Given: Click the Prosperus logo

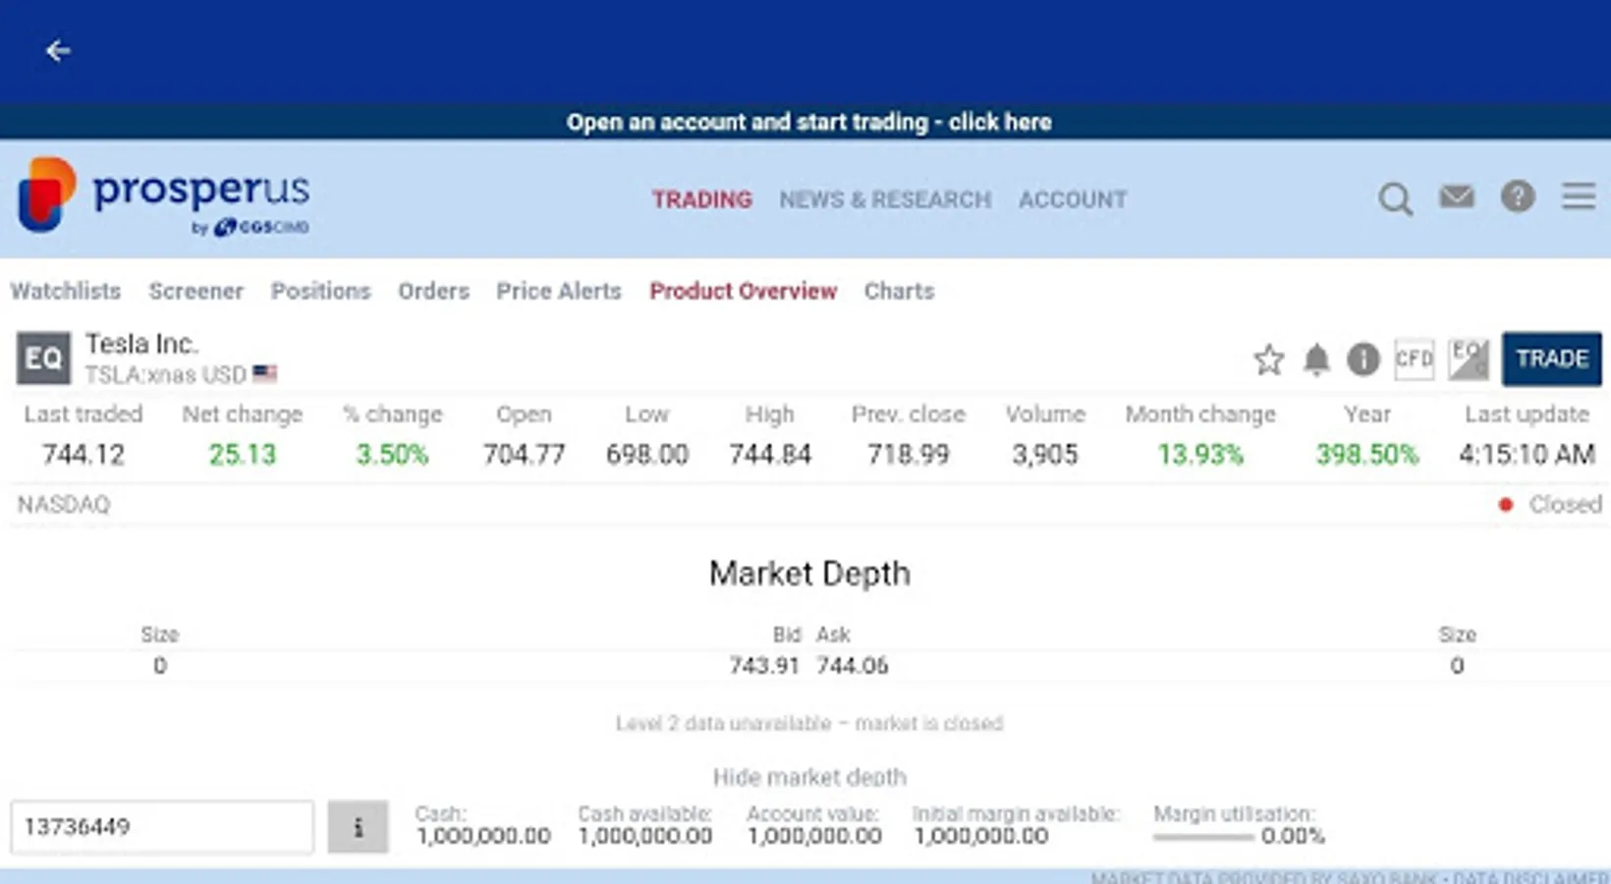Looking at the screenshot, I should click(163, 197).
